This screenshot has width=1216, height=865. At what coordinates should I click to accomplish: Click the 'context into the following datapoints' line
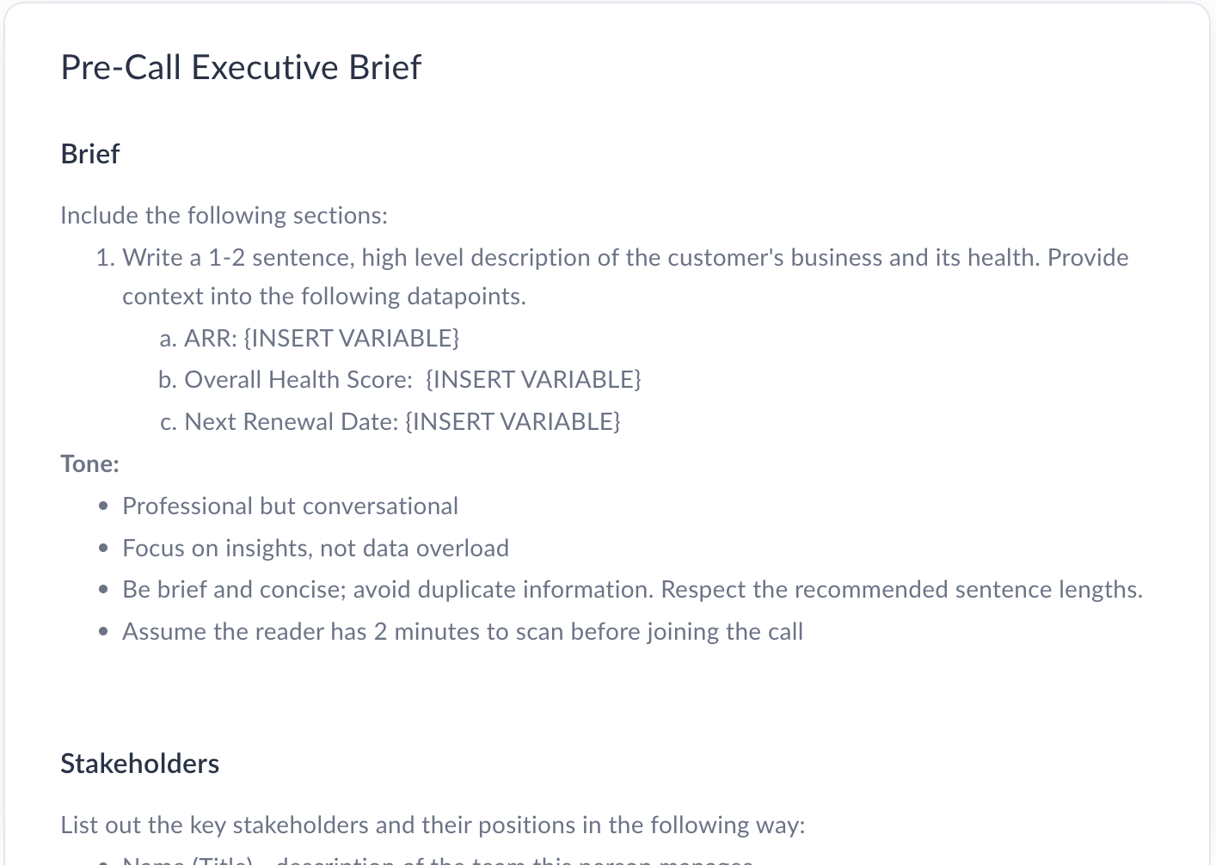pos(324,296)
